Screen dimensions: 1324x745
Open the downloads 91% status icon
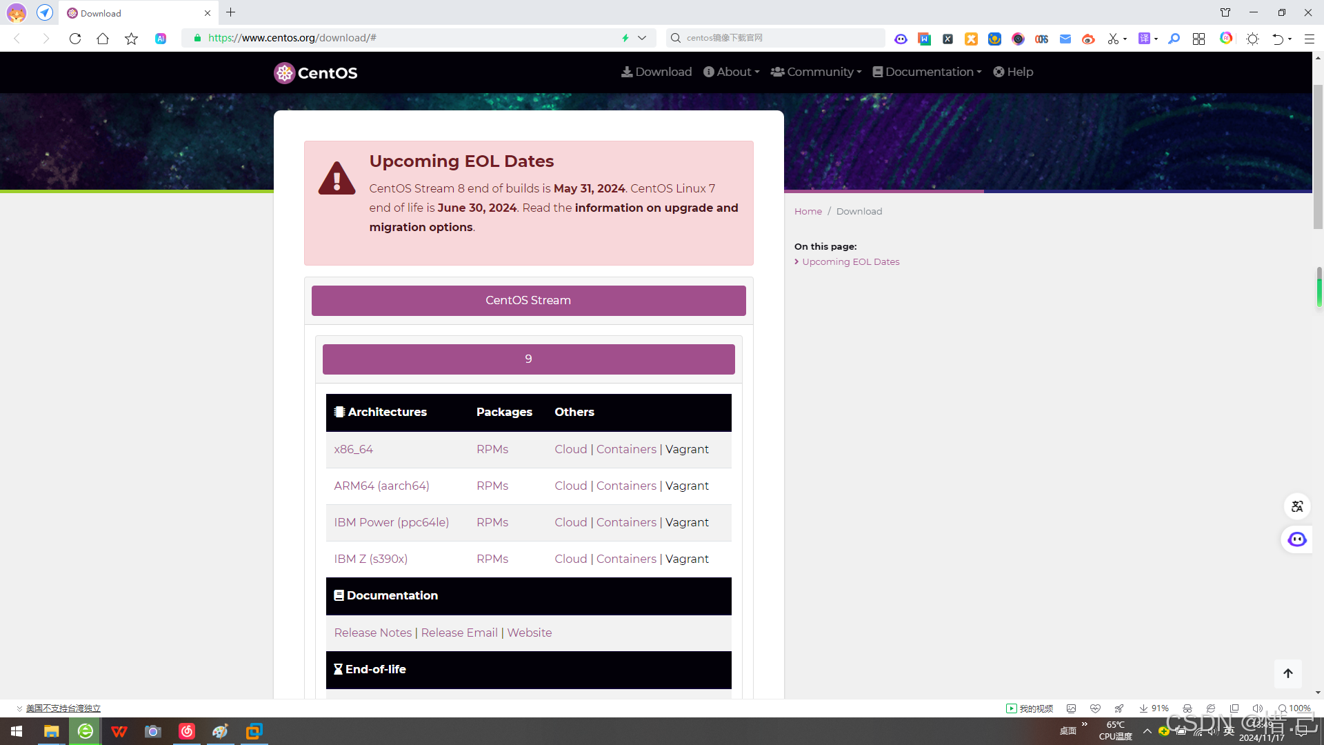pyautogui.click(x=1154, y=708)
